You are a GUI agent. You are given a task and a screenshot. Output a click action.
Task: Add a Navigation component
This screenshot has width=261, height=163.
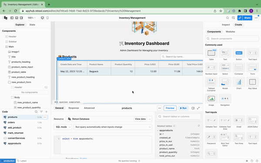(x=225, y=100)
